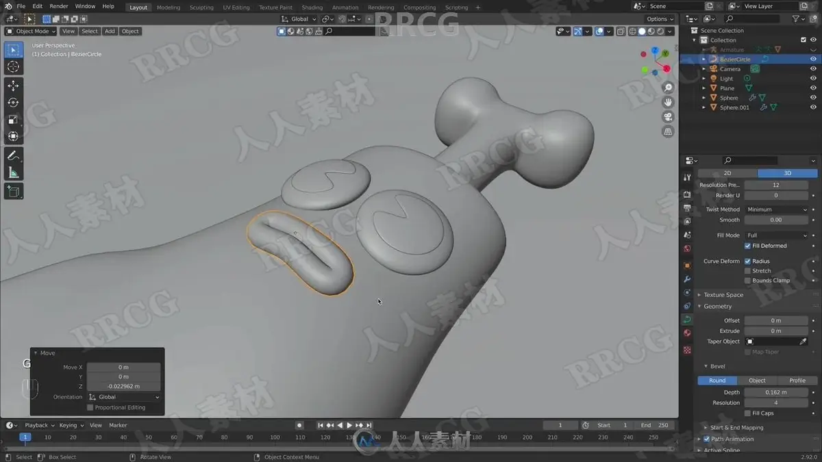Open the Shading workspace tab
Viewport: 822px width, 462px height.
pyautogui.click(x=312, y=8)
